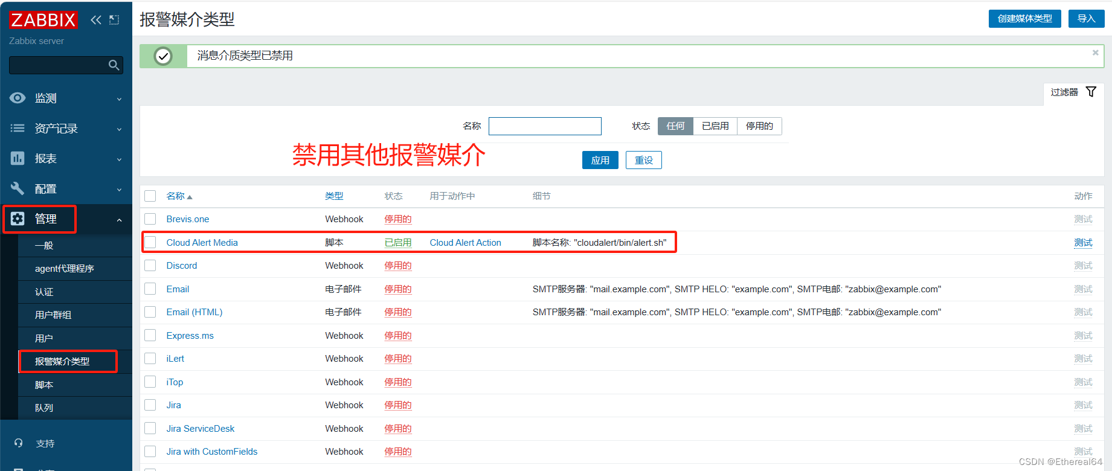The image size is (1112, 471).
Task: Select 已启用 status filter option
Action: [x=715, y=126]
